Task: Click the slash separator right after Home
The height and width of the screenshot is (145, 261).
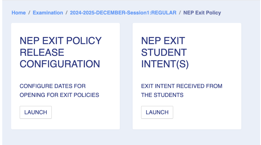Action: 29,13
